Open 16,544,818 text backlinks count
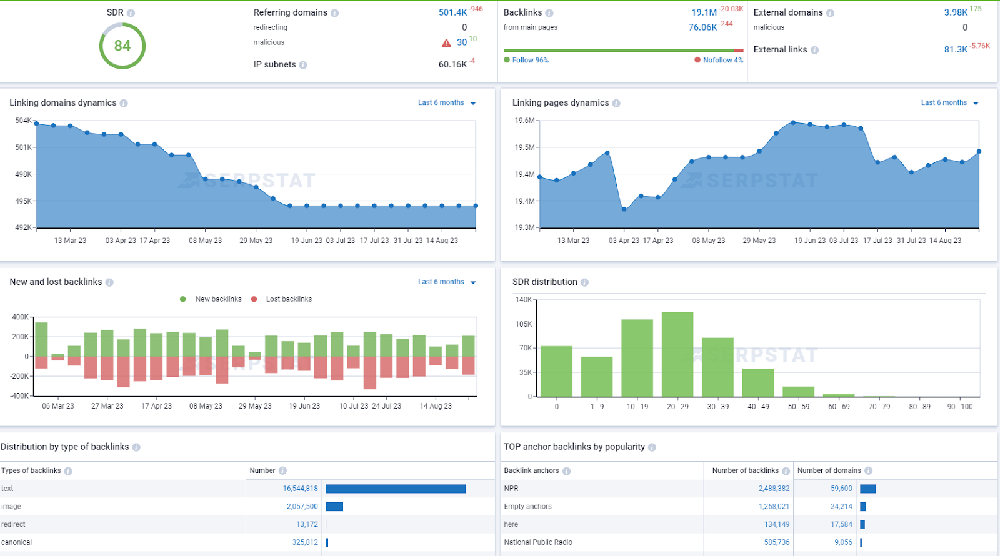This screenshot has height=556, width=1000. point(300,489)
